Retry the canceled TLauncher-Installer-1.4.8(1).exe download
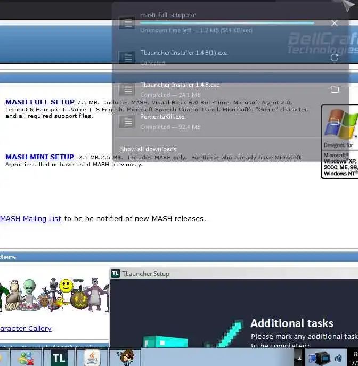This screenshot has width=358, height=366. coord(335,58)
